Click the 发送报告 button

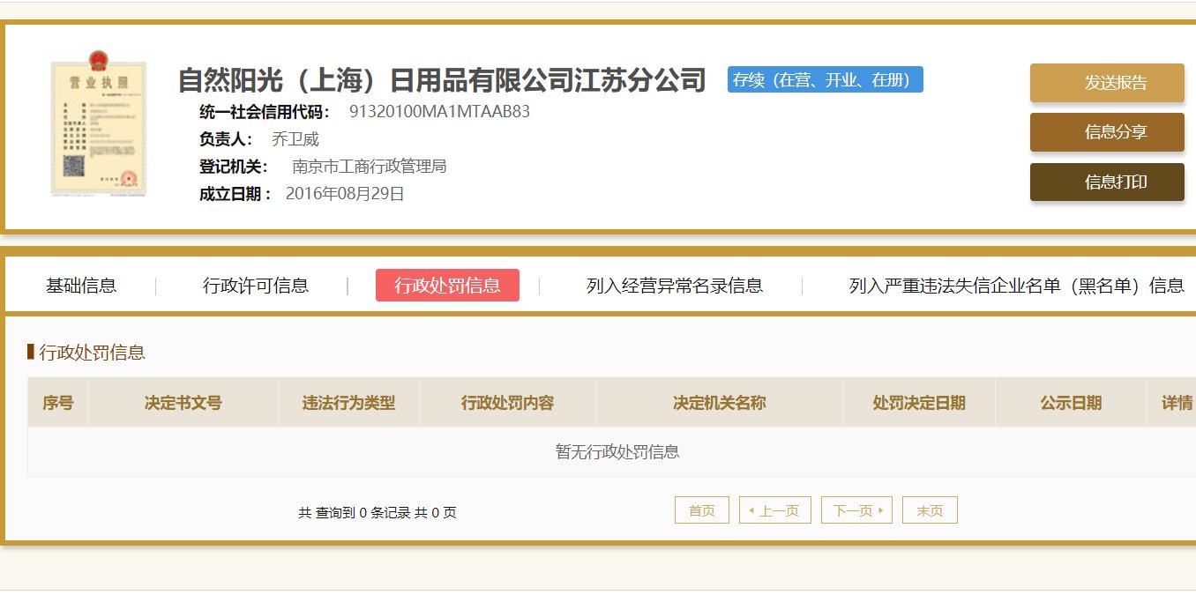pyautogui.click(x=1106, y=82)
